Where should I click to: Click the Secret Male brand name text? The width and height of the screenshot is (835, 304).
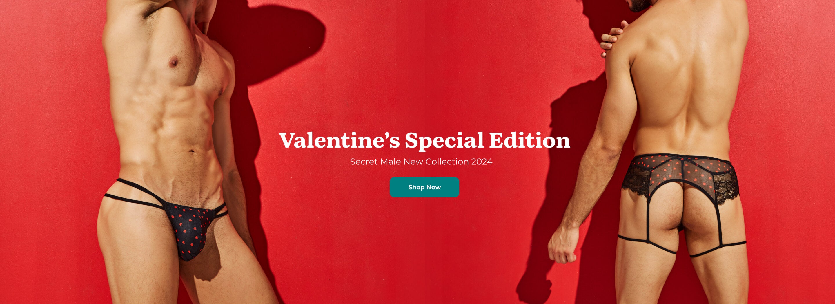pos(376,162)
